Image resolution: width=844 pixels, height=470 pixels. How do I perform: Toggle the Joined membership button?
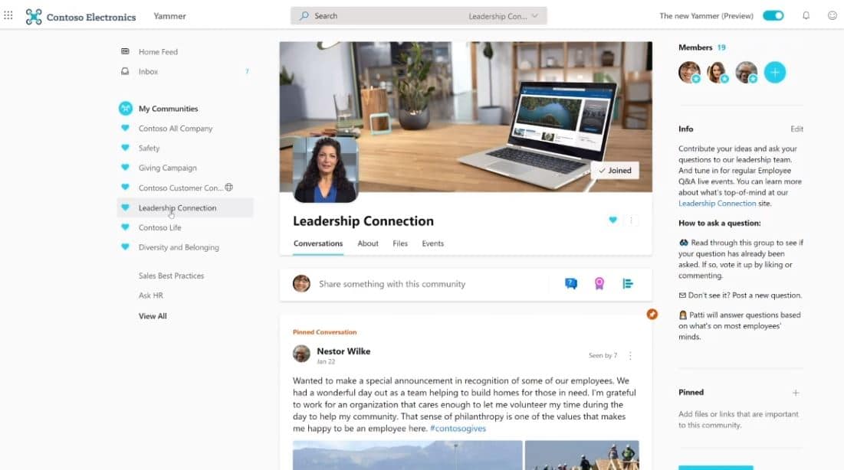615,171
